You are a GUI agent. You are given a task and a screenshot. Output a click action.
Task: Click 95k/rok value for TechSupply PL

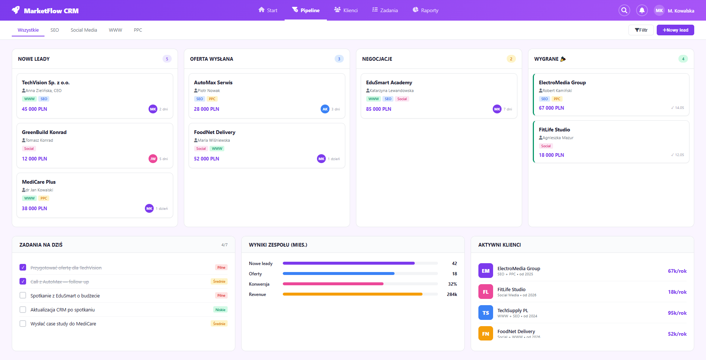coord(677,313)
